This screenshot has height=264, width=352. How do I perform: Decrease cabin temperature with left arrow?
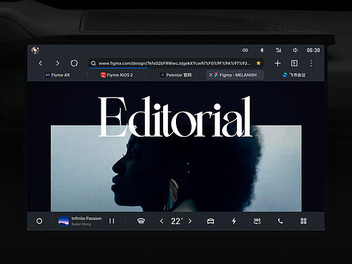click(x=162, y=221)
